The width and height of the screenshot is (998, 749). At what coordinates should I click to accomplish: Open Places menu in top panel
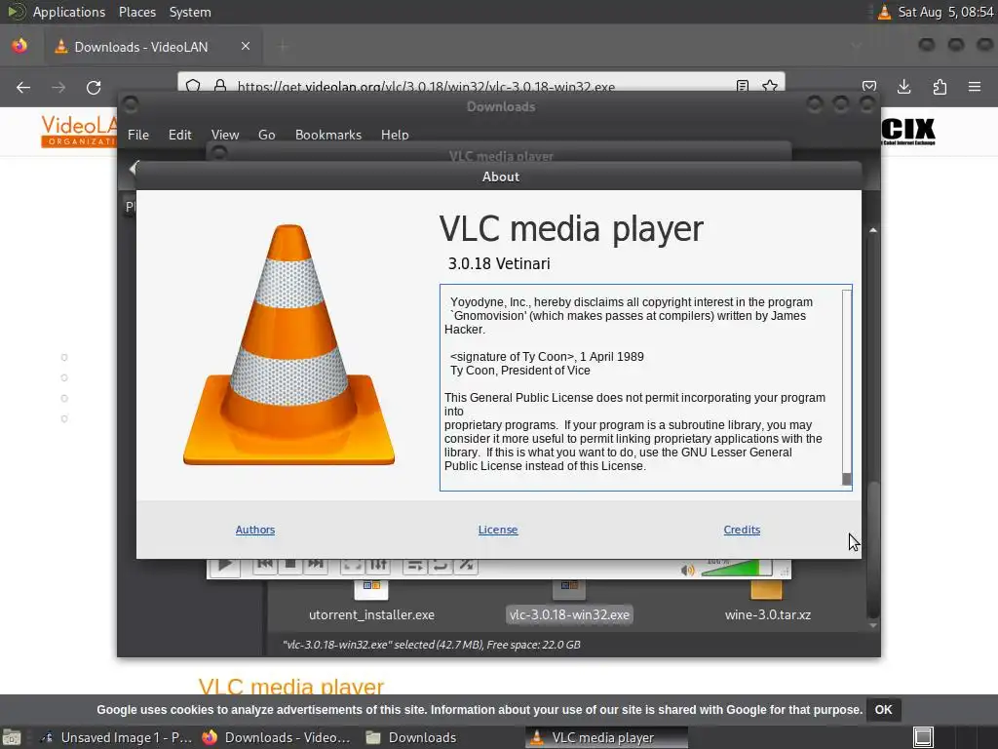pos(136,12)
